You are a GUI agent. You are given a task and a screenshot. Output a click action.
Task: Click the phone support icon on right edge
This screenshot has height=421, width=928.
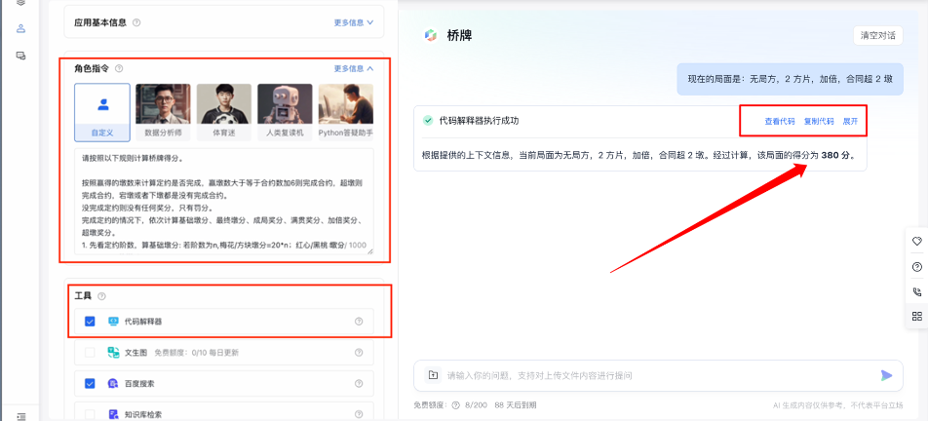[916, 291]
